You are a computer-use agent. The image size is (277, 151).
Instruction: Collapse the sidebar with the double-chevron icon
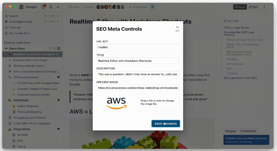pyautogui.click(x=58, y=7)
